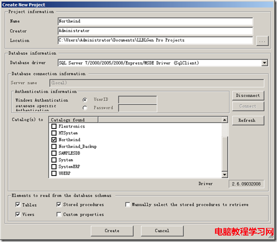Screen dimensions: 277x242
Task: Click the Driver version field 2.6.09032008
Action: [246, 184]
